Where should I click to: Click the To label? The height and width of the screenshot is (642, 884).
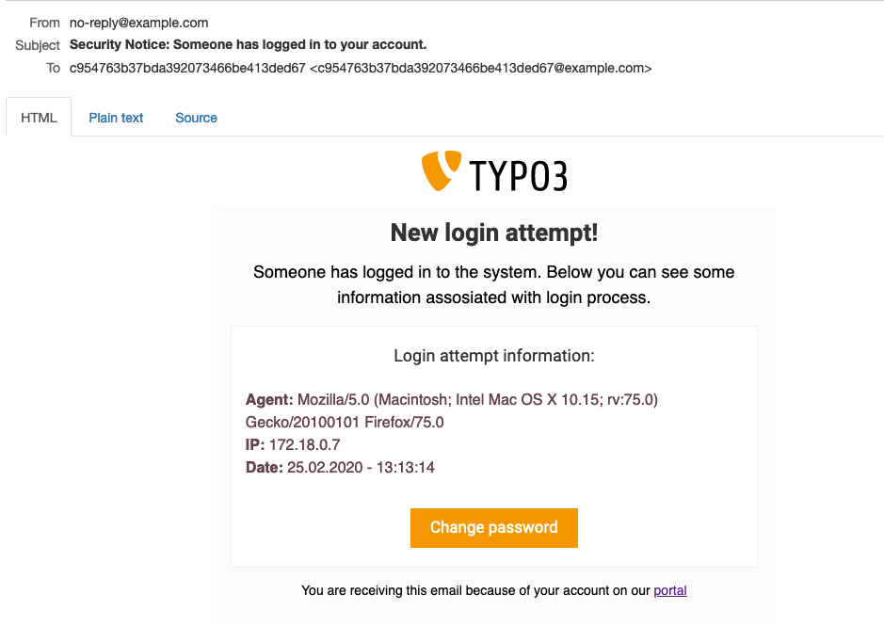pos(53,68)
